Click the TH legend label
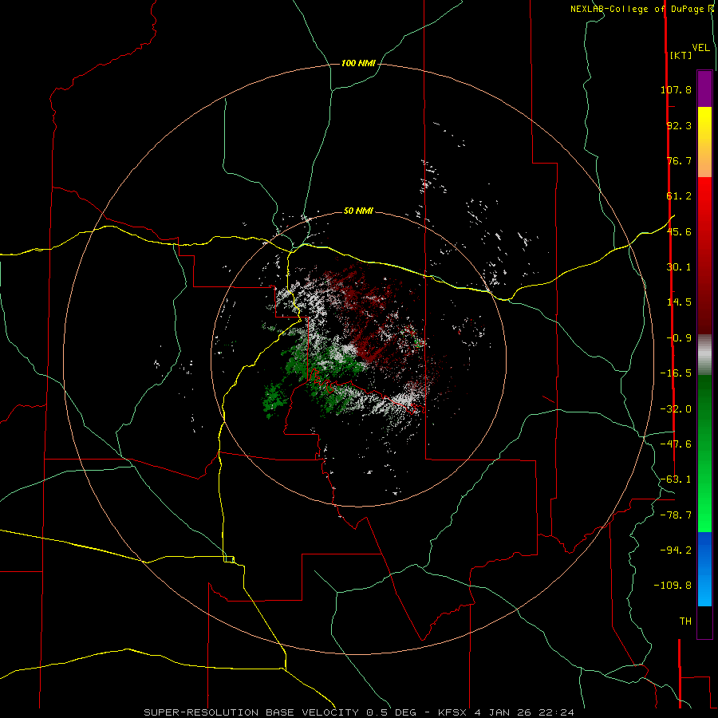This screenshot has width=718, height=718. tap(685, 621)
